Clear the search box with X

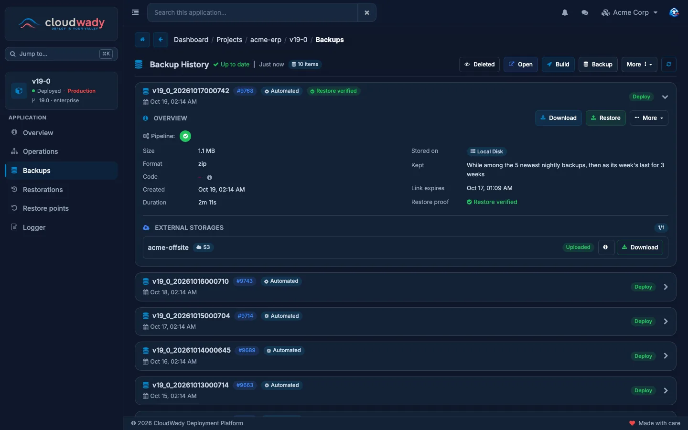point(367,13)
